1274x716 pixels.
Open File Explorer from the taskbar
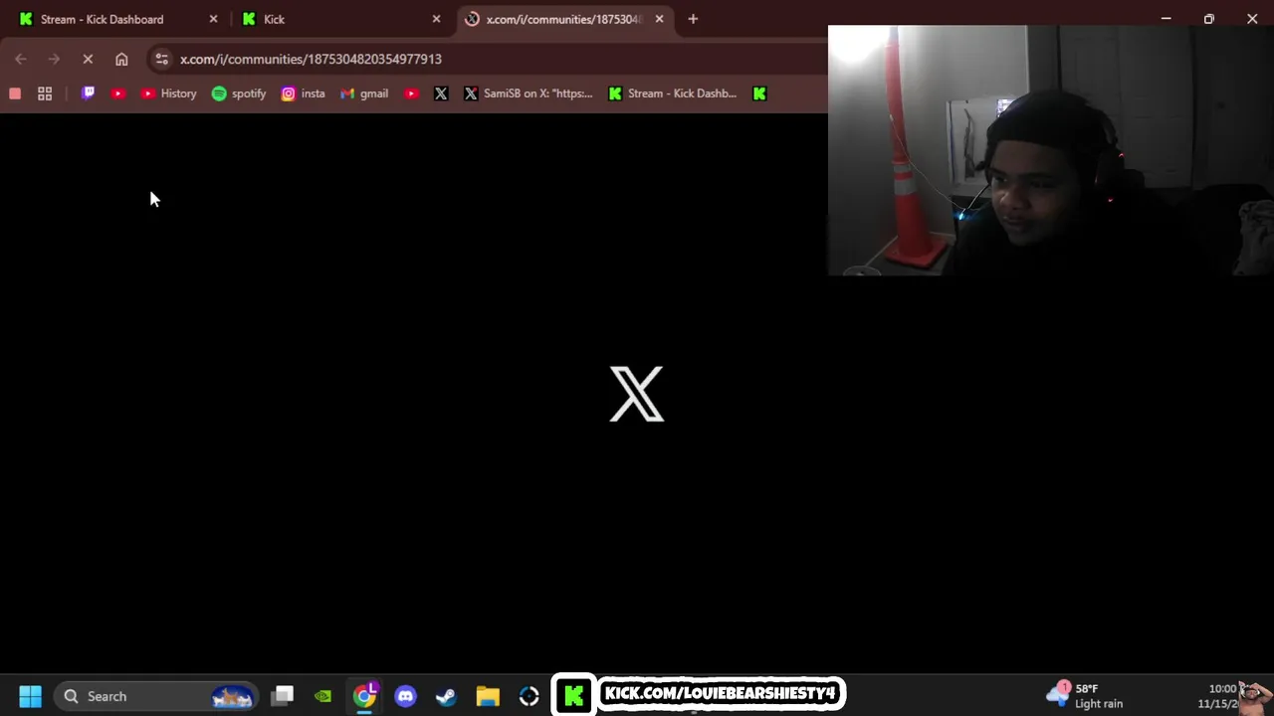[x=487, y=696]
